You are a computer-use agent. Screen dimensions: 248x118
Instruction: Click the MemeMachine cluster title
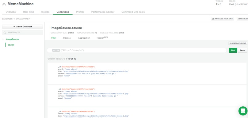21,4
